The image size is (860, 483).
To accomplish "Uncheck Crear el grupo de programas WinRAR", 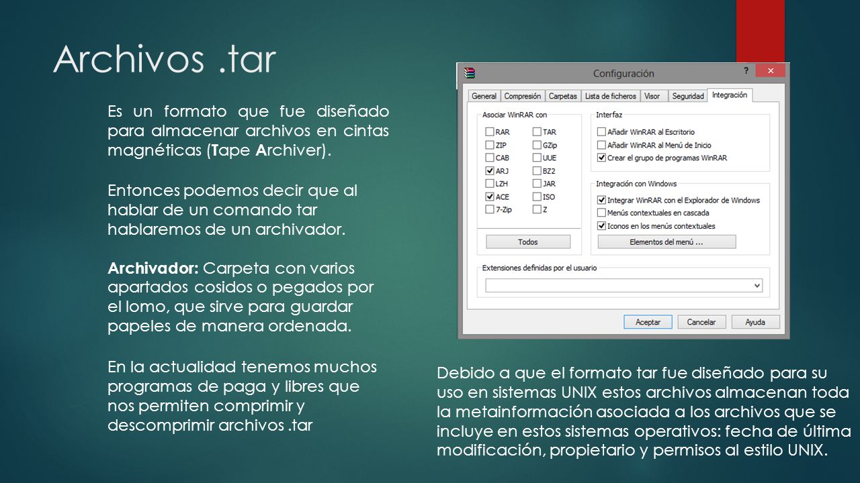I will 601,158.
